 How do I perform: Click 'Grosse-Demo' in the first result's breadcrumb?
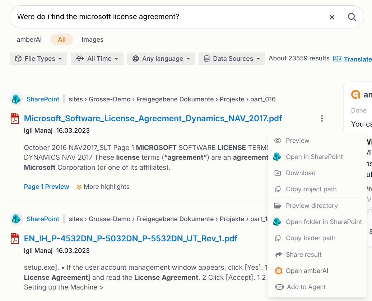point(110,99)
